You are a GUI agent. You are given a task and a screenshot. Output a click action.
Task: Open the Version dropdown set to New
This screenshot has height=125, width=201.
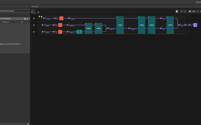tap(33, 12)
